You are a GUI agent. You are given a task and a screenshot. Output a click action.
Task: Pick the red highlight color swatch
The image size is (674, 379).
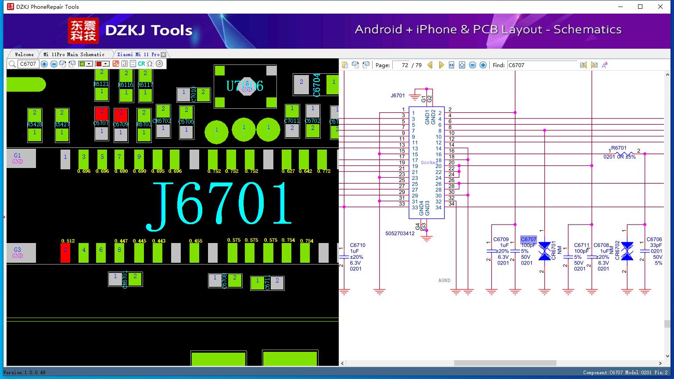[99, 64]
